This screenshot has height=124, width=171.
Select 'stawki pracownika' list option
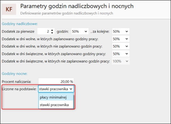click(56, 105)
